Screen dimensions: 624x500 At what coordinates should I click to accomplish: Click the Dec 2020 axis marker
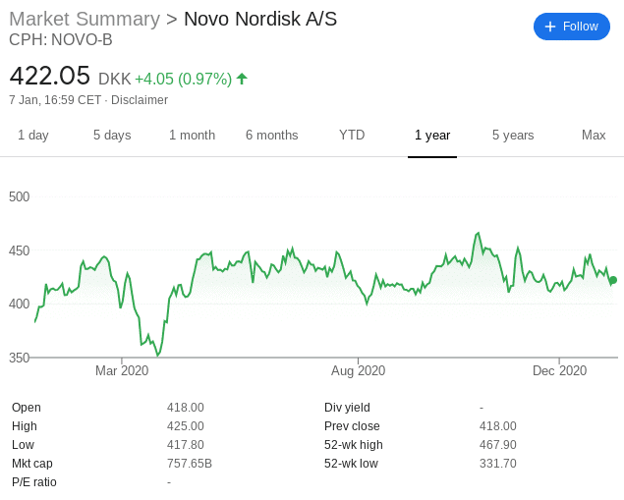coord(559,370)
